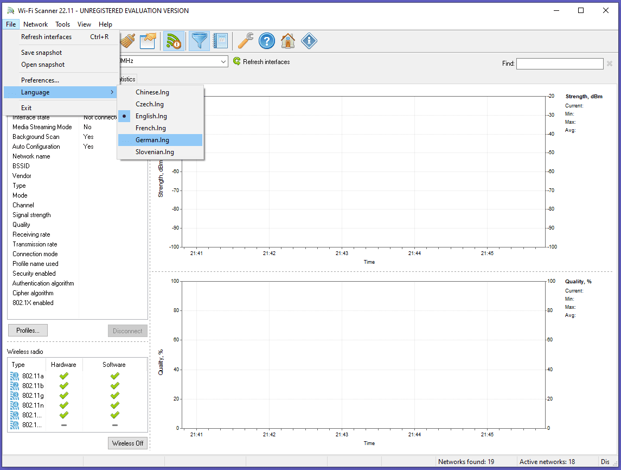Click Active networks: 18 in status bar
This screenshot has height=470, width=621.
[547, 462]
